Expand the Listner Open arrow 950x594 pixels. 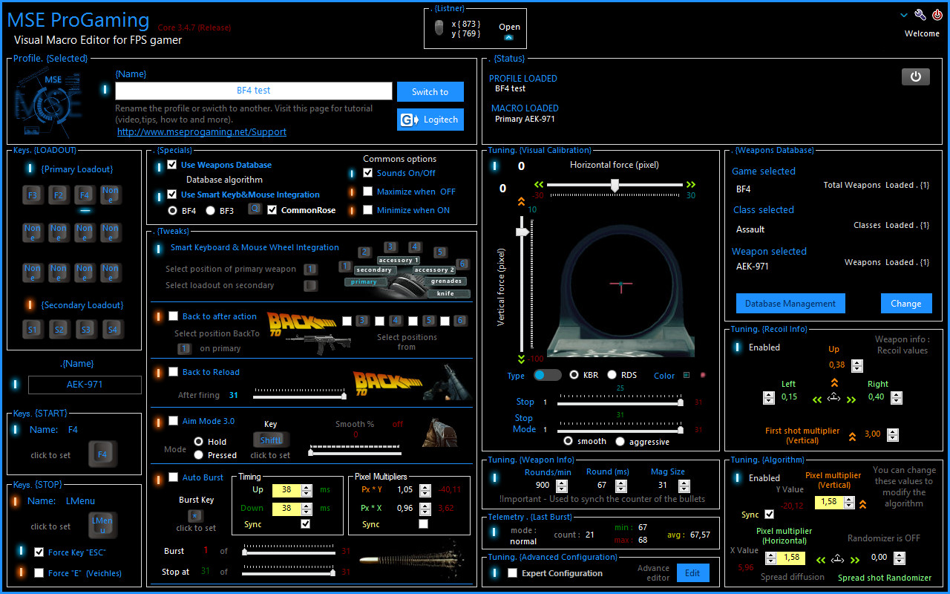[508, 37]
